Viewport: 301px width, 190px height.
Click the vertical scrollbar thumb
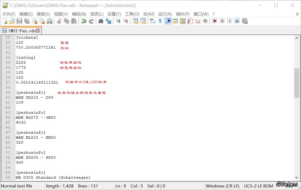pyautogui.click(x=297, y=83)
